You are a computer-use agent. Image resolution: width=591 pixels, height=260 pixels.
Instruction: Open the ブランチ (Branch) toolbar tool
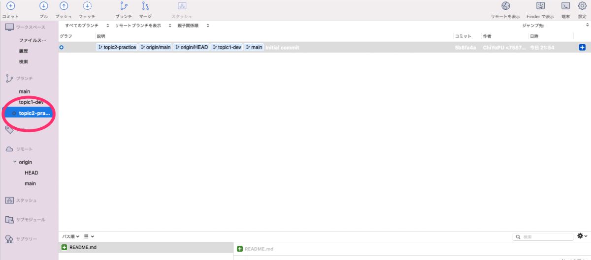[124, 6]
